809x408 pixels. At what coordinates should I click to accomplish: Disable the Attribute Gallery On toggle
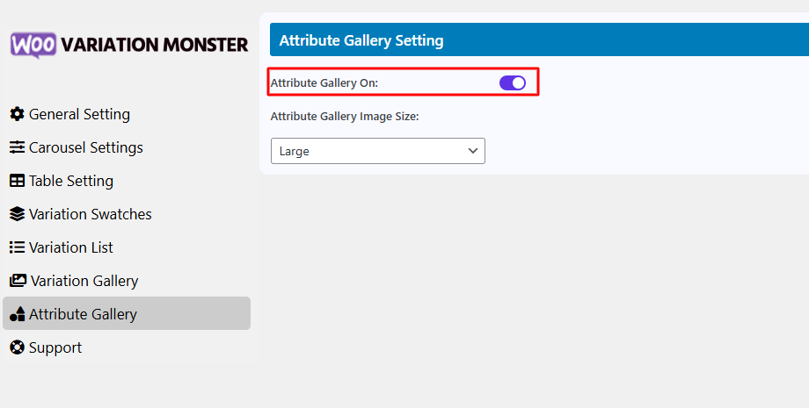(x=512, y=82)
